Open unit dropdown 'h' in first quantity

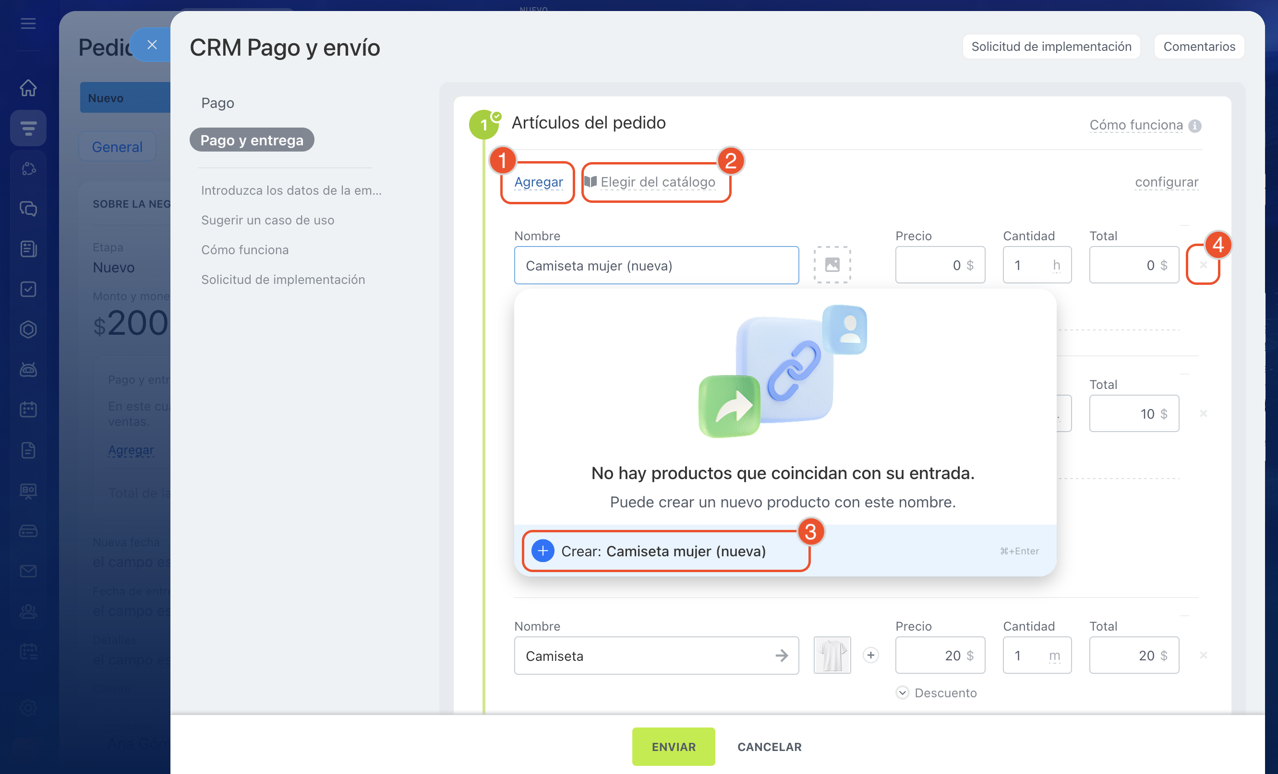pos(1056,265)
